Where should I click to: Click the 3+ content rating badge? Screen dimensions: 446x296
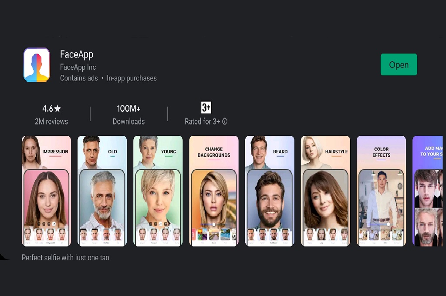pos(206,108)
